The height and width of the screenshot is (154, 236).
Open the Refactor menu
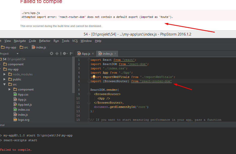pyautogui.click(x=45, y=41)
